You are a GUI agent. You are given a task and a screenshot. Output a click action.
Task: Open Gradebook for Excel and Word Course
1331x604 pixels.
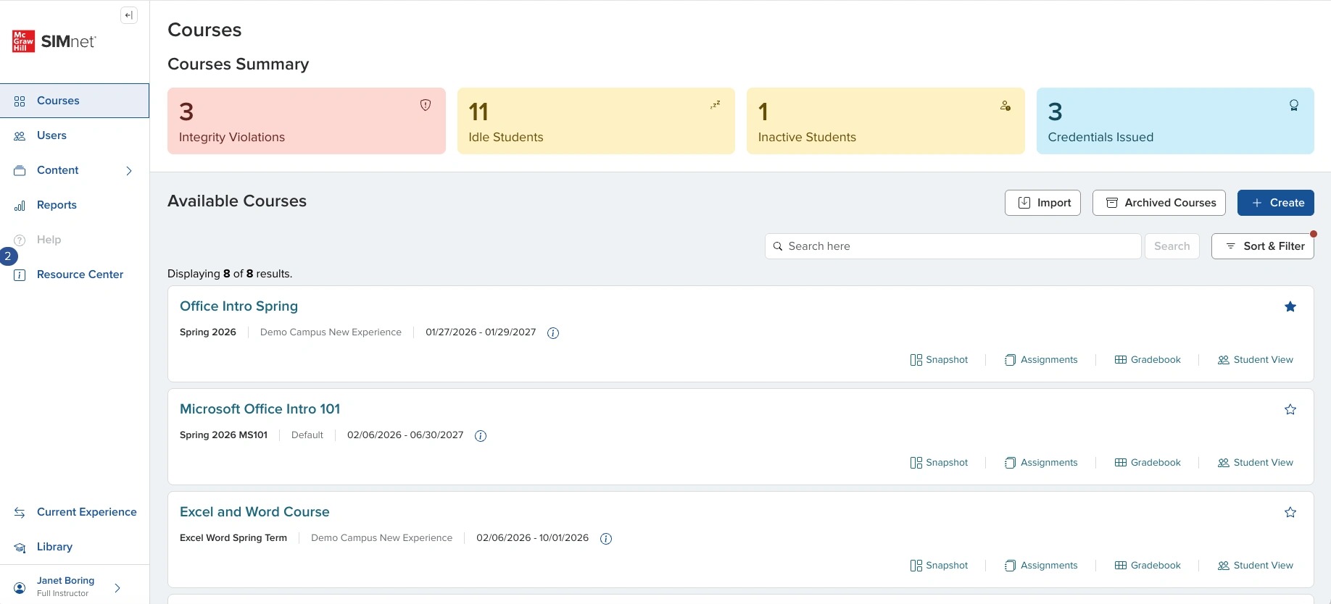click(x=1148, y=566)
